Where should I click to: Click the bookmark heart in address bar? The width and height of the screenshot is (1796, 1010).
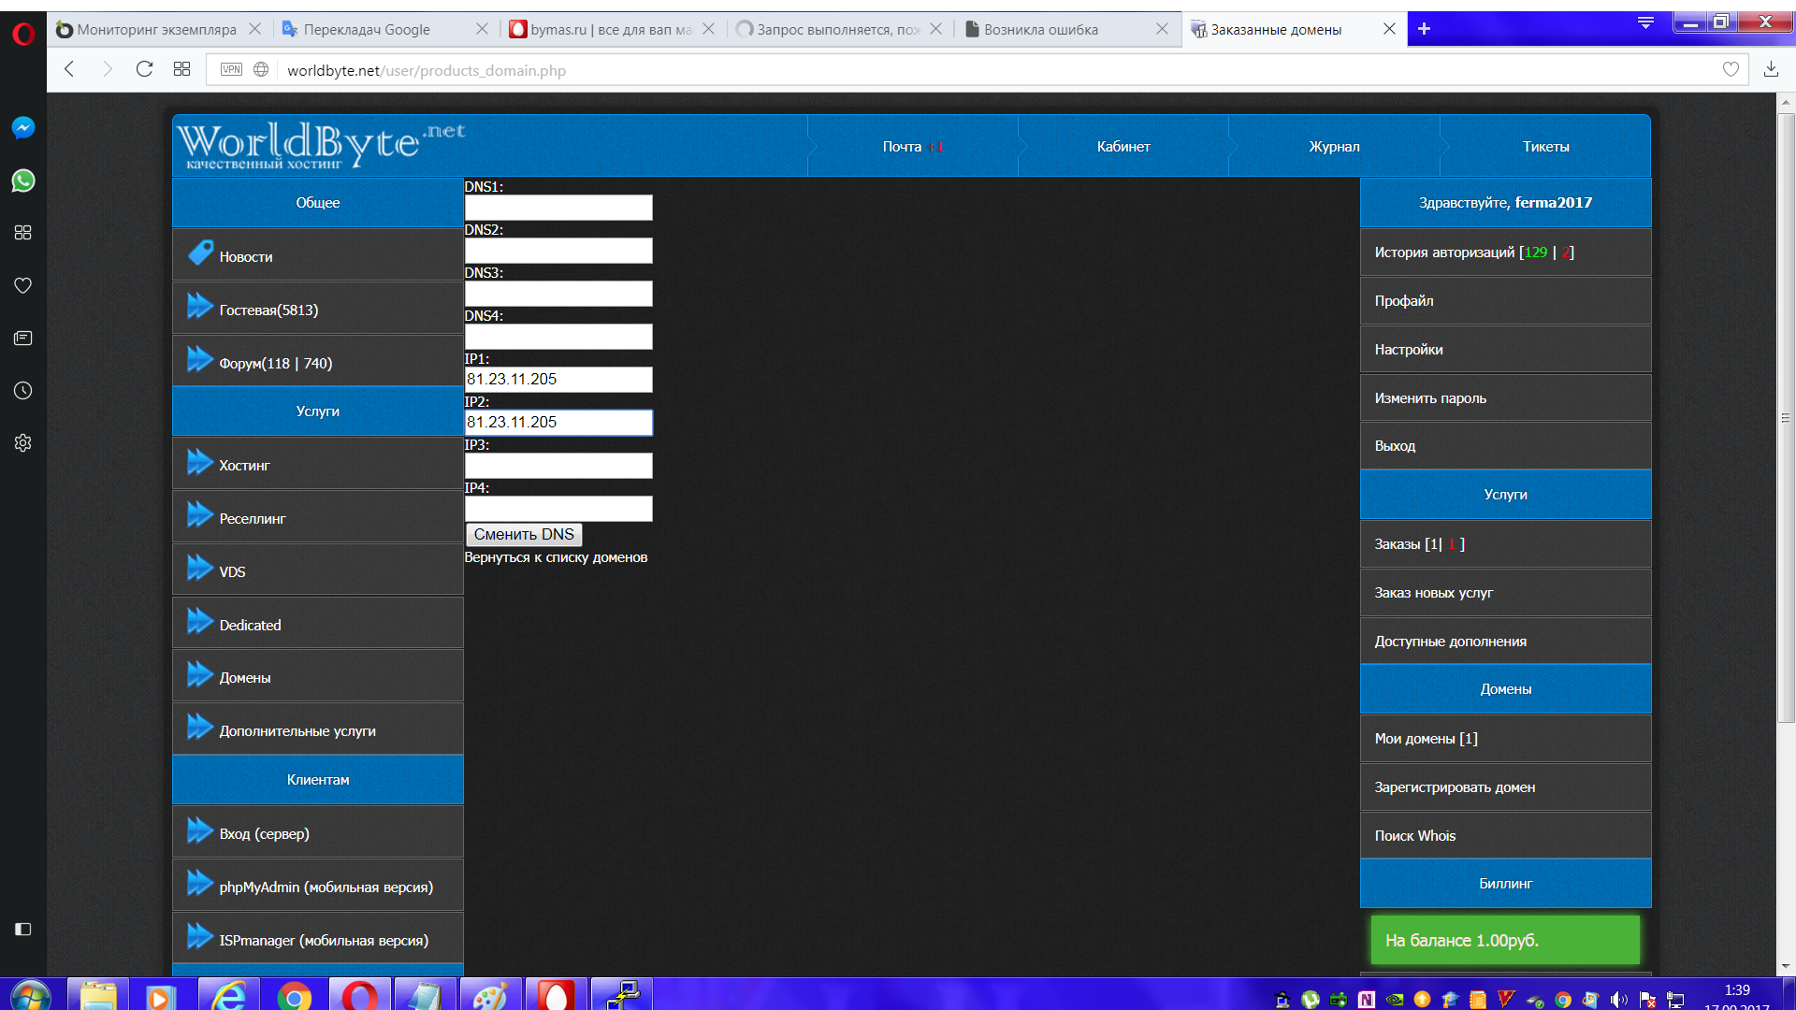point(1731,69)
